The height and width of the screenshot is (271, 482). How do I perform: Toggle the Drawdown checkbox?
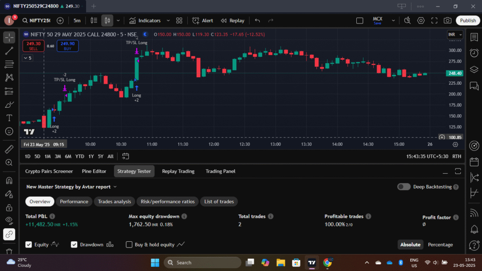(x=74, y=245)
